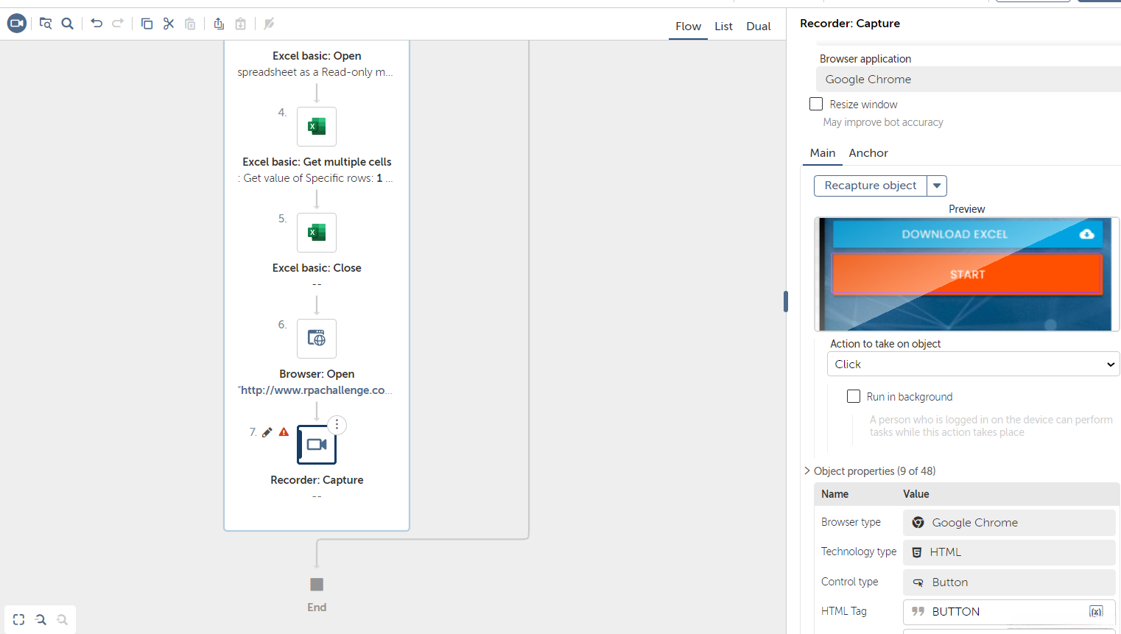Viewport: 1121px width, 634px height.
Task: Cut the selected action with scissors icon
Action: (x=169, y=24)
